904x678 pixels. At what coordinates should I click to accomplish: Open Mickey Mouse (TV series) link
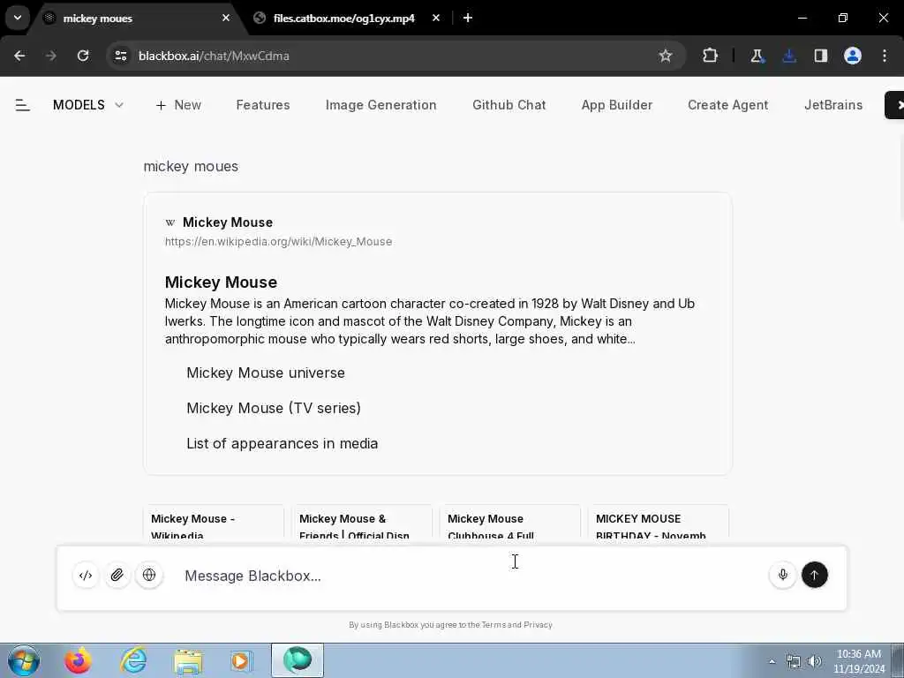(x=274, y=408)
